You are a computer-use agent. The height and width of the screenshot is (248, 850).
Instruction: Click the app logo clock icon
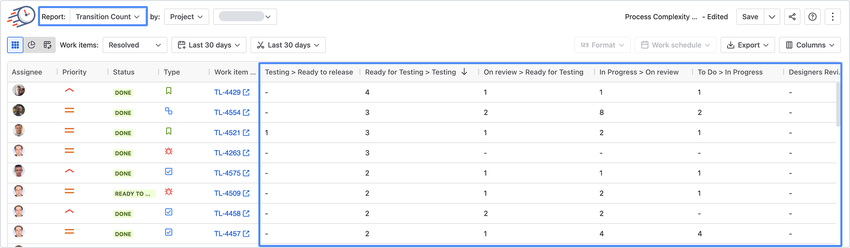(x=21, y=16)
